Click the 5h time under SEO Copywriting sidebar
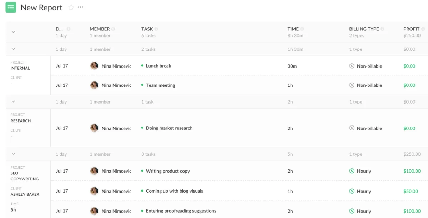 pos(13,210)
